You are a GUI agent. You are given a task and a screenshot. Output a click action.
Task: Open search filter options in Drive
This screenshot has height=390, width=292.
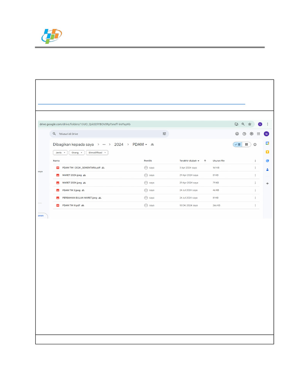164,134
